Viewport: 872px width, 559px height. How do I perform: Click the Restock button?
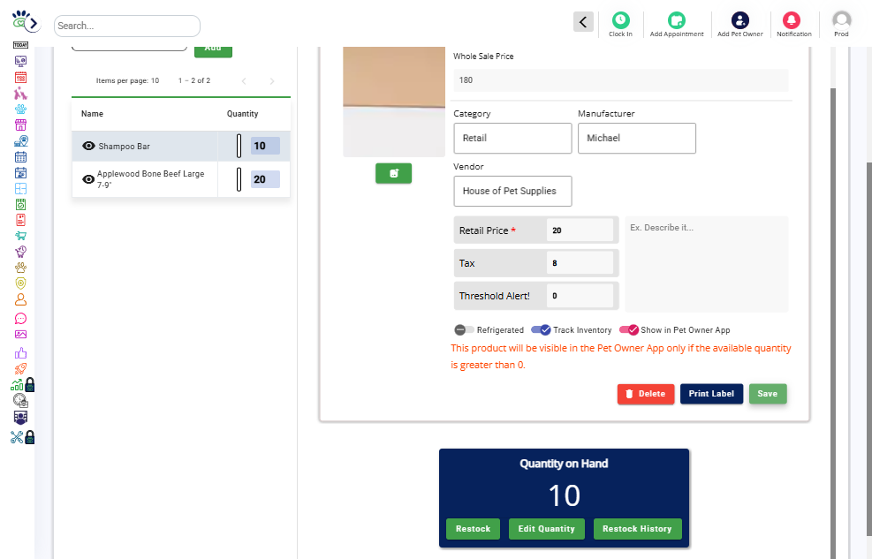tap(473, 528)
